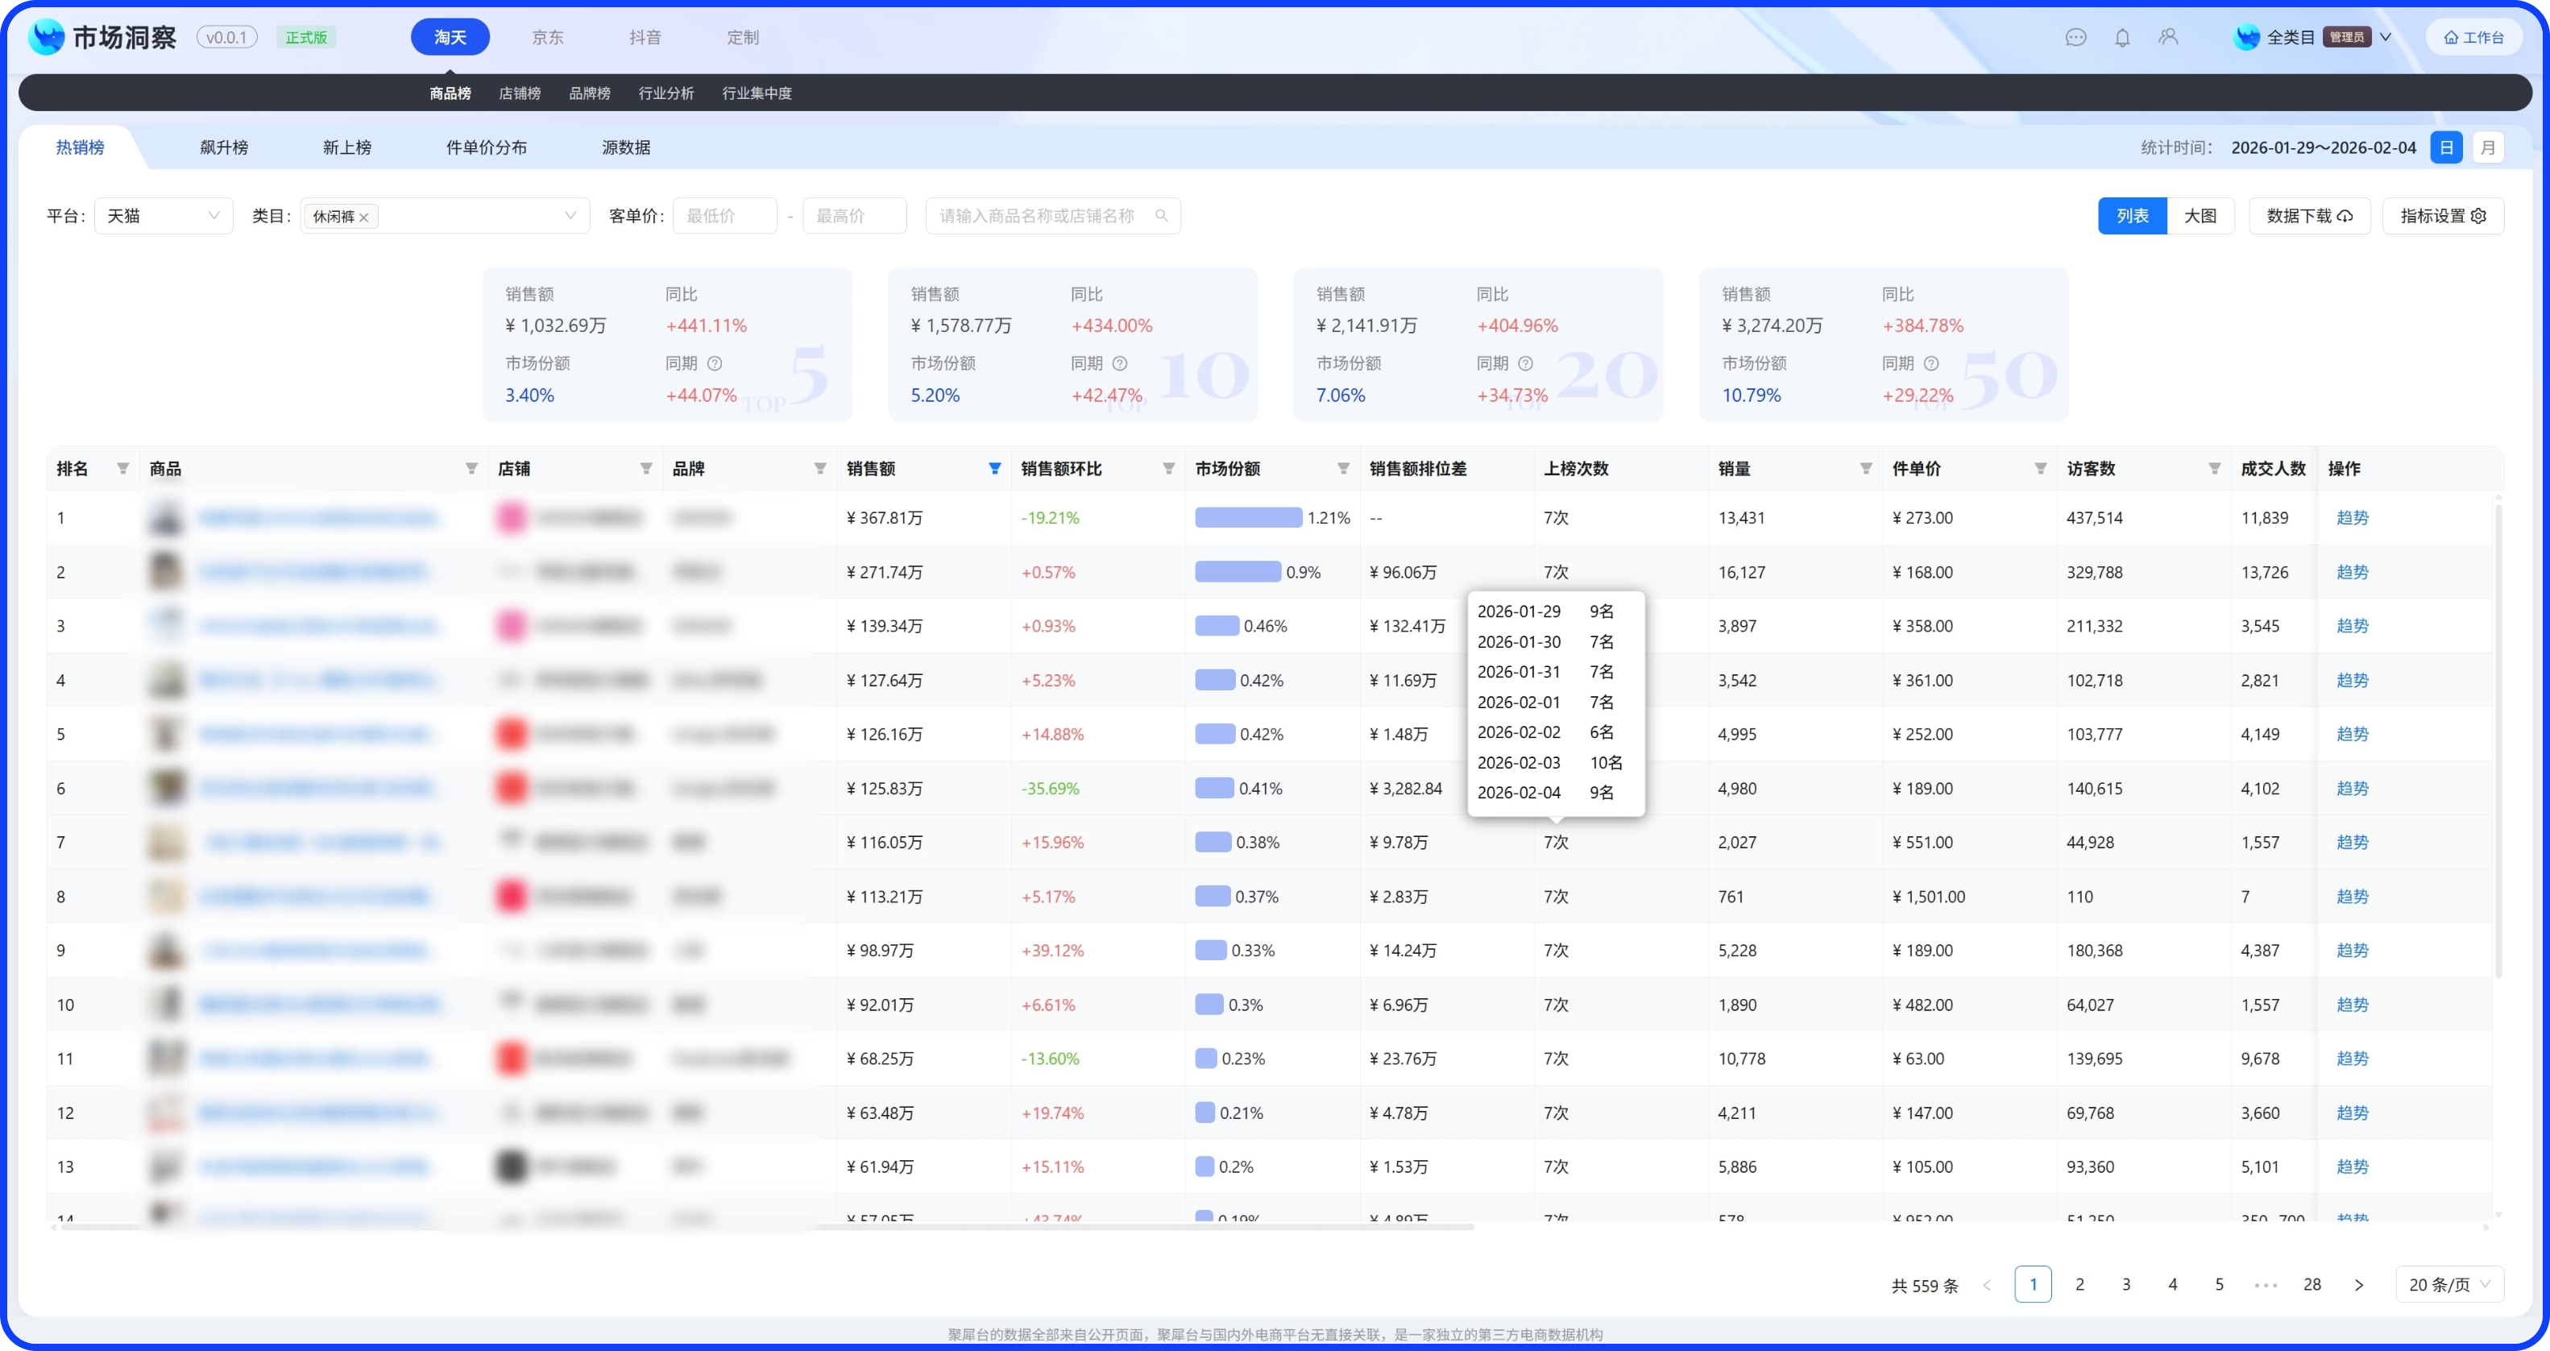
Task: Click 趋势 link for rank 1 product
Action: tap(2352, 518)
